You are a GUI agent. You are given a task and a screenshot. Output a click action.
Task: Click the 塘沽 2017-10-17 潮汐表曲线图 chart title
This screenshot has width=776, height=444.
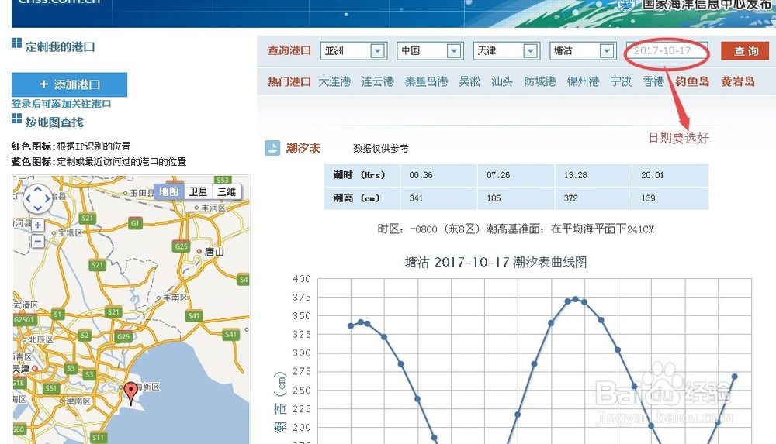[x=496, y=262]
